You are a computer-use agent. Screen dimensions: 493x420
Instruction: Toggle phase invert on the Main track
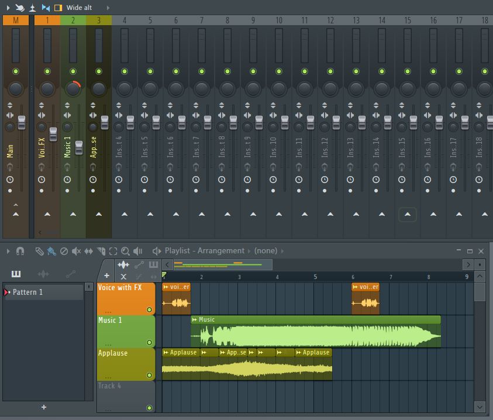(x=10, y=105)
